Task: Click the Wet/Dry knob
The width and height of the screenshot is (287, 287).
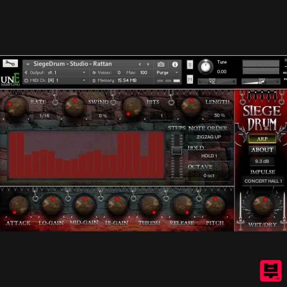Action: tap(262, 206)
